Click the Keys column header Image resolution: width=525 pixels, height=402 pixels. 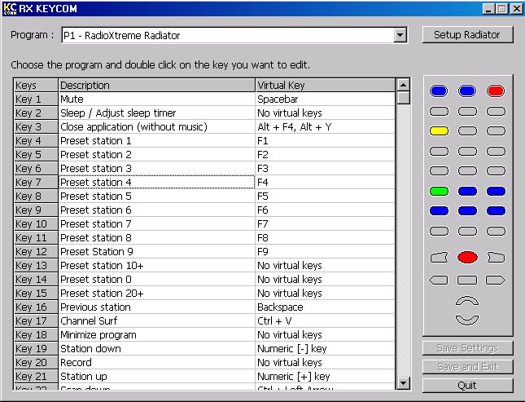click(36, 86)
